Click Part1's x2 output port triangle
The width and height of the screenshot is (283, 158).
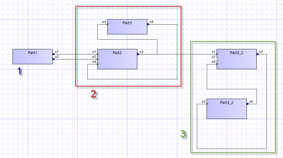(x=53, y=59)
